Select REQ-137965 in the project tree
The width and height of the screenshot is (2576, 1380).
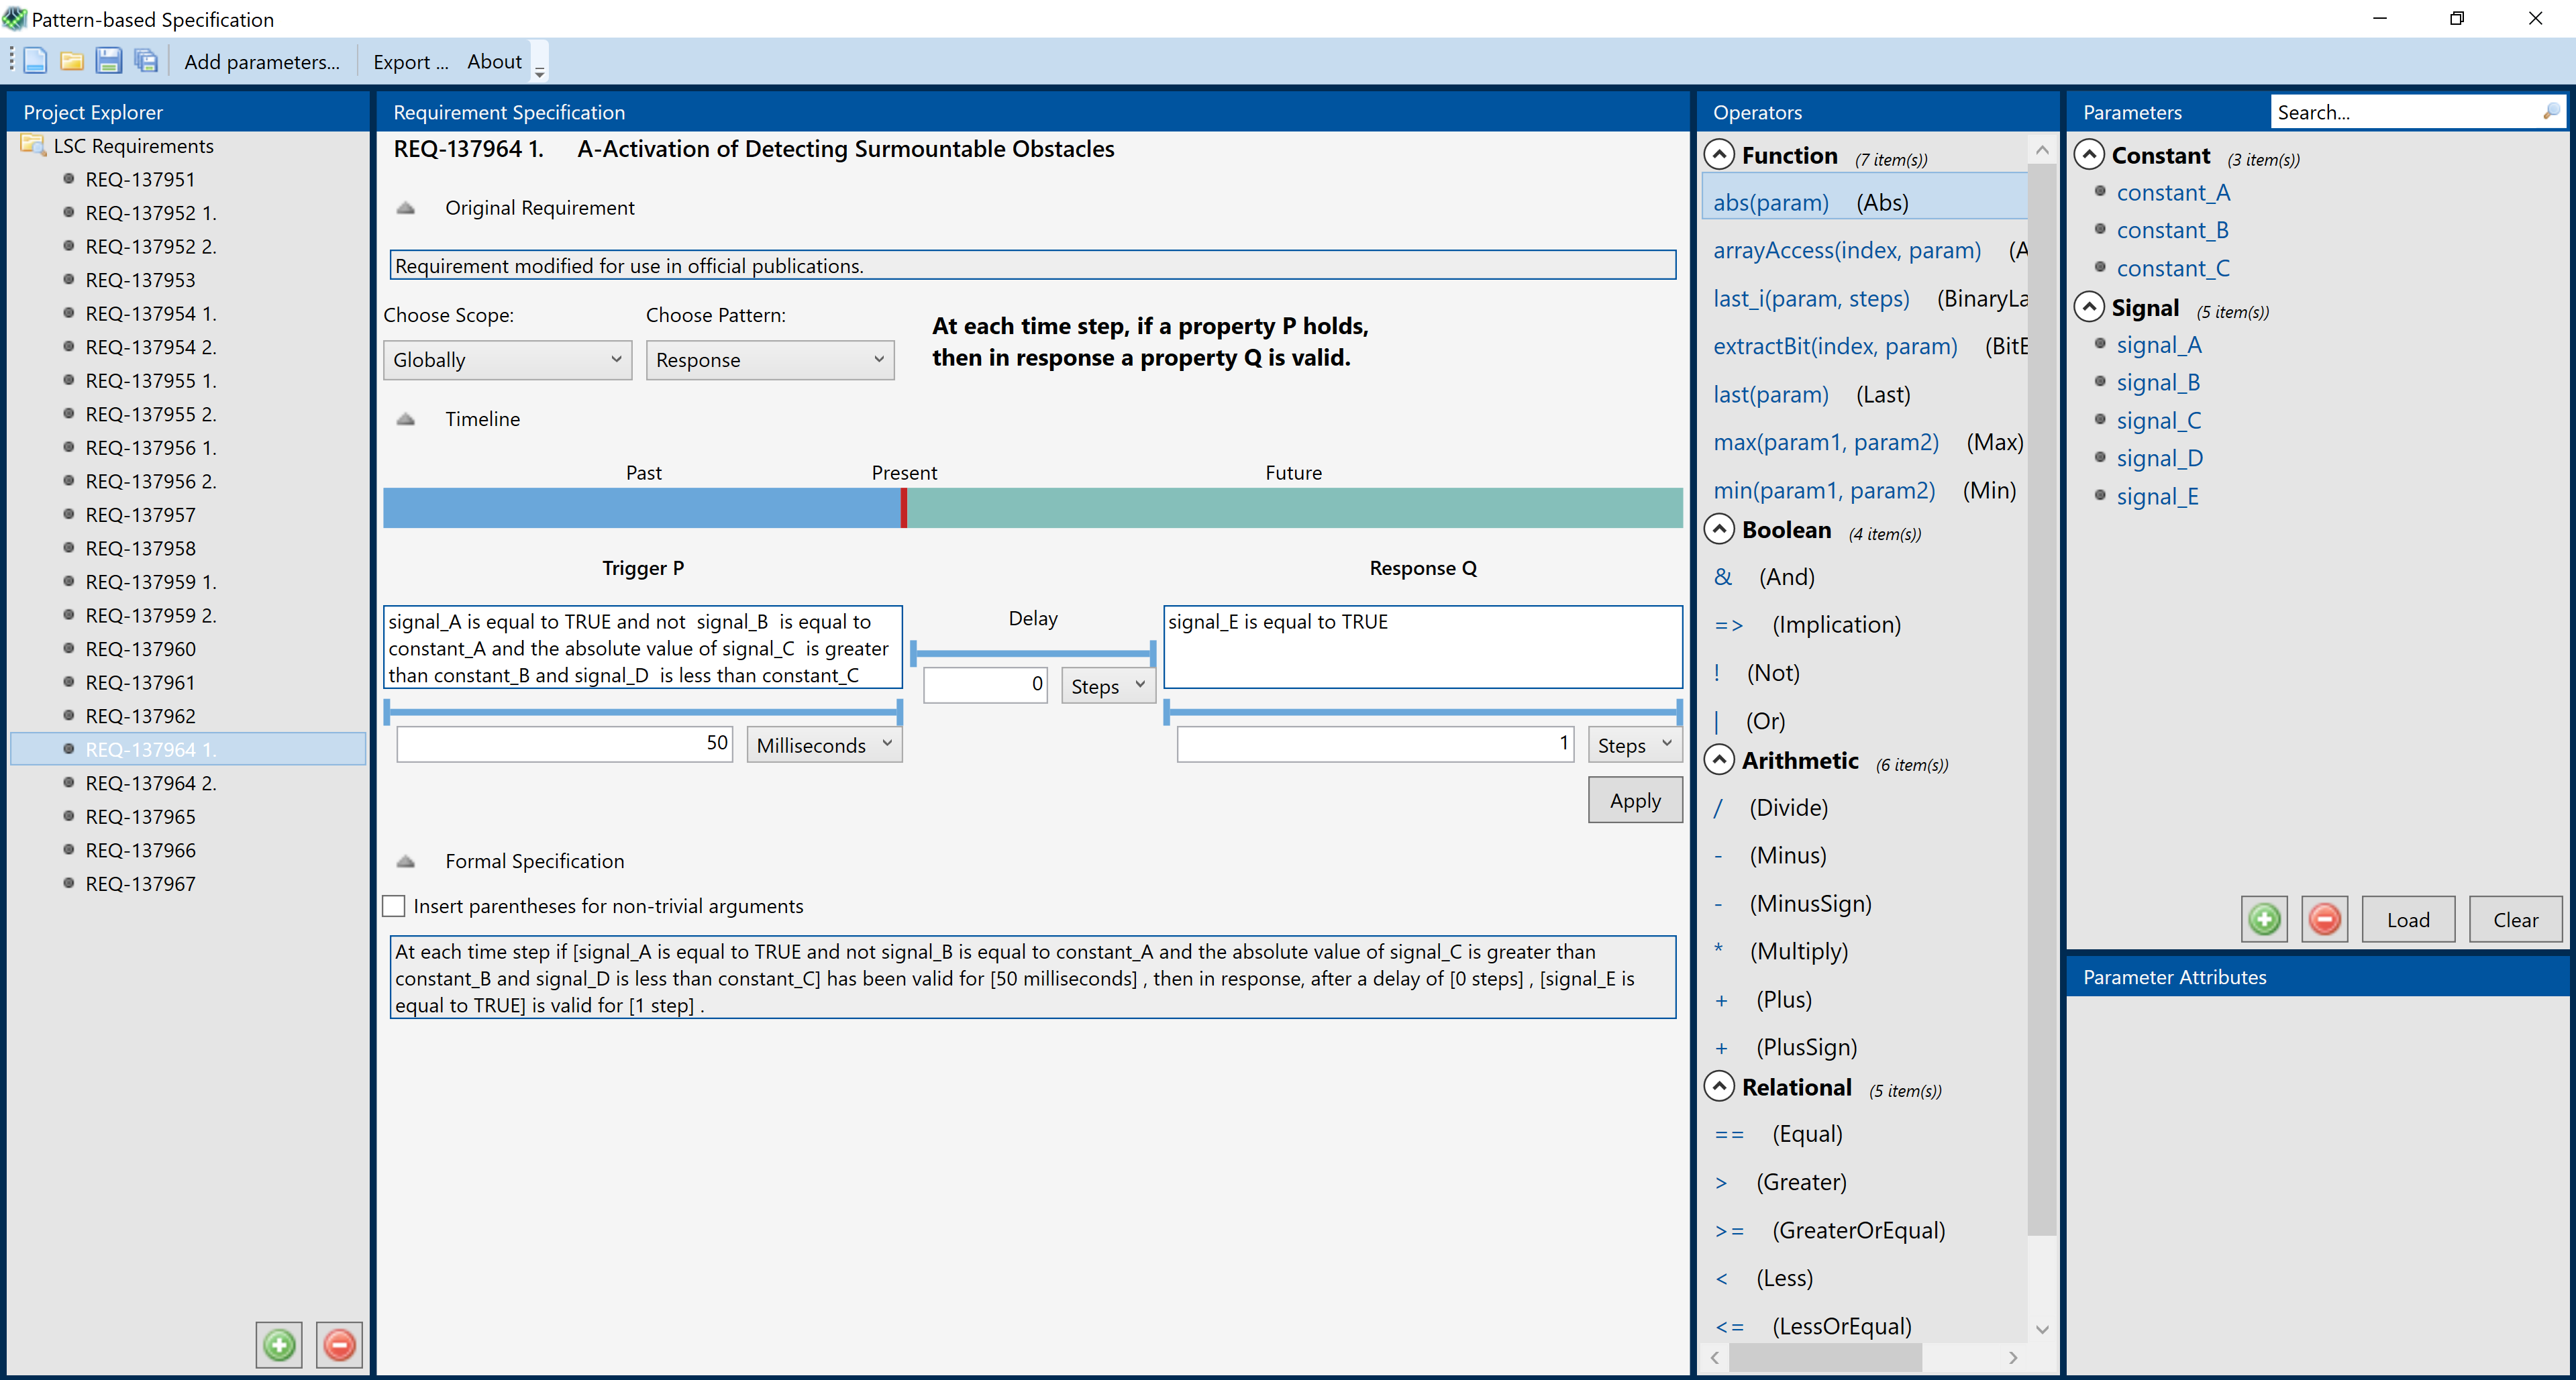tap(141, 816)
